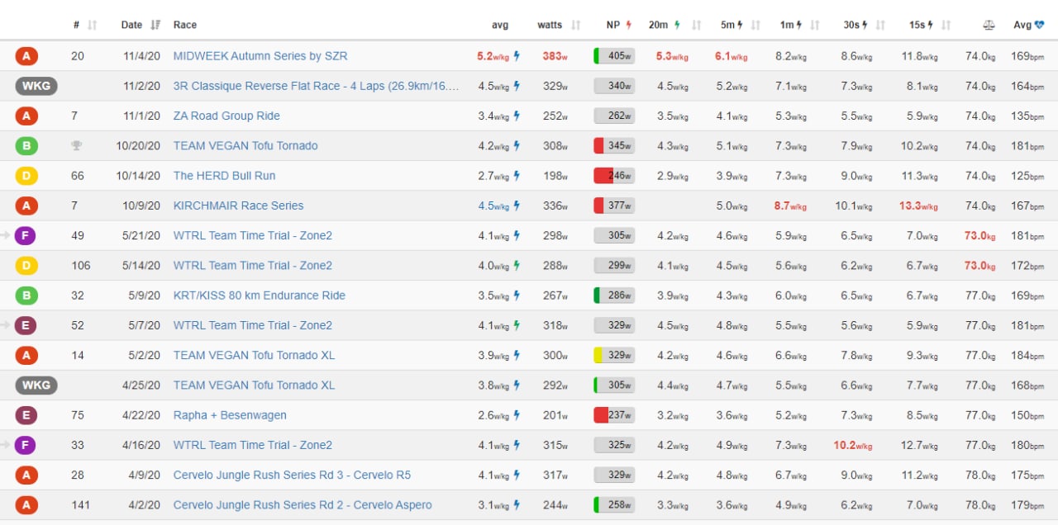1058x525 pixels.
Task: Open Rapha + Besenwagen event link
Action: pos(230,415)
